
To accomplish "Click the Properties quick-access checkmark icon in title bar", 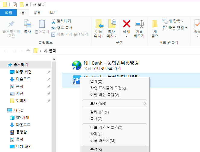I will click(15, 5).
